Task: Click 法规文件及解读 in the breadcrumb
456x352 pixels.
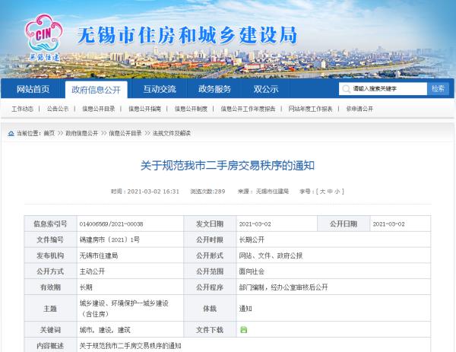Action: click(172, 133)
